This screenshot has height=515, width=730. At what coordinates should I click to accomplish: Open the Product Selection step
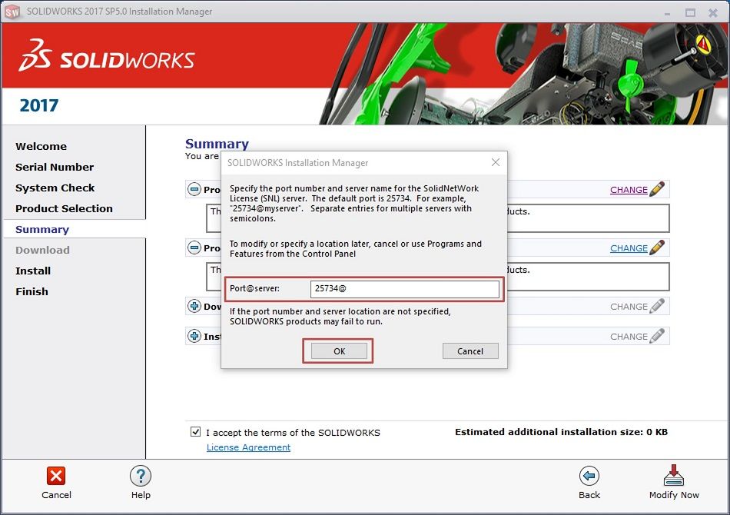point(64,208)
